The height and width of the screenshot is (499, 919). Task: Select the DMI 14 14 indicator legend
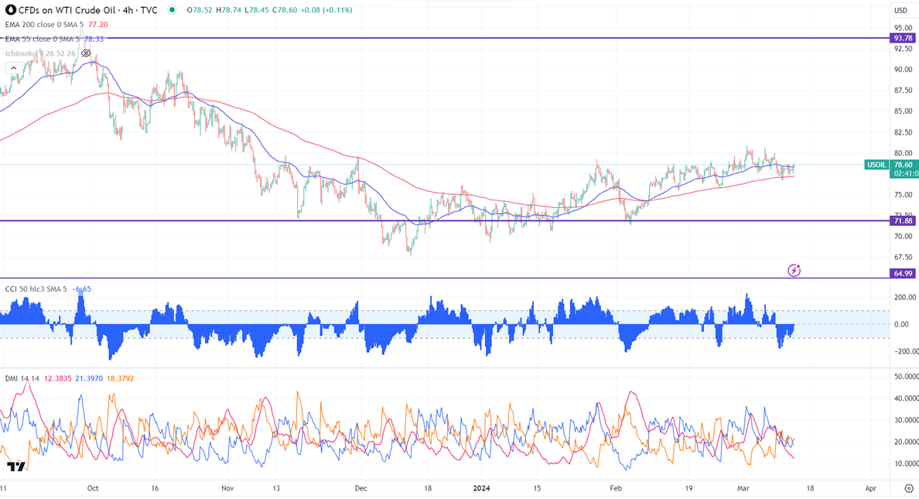click(x=22, y=379)
